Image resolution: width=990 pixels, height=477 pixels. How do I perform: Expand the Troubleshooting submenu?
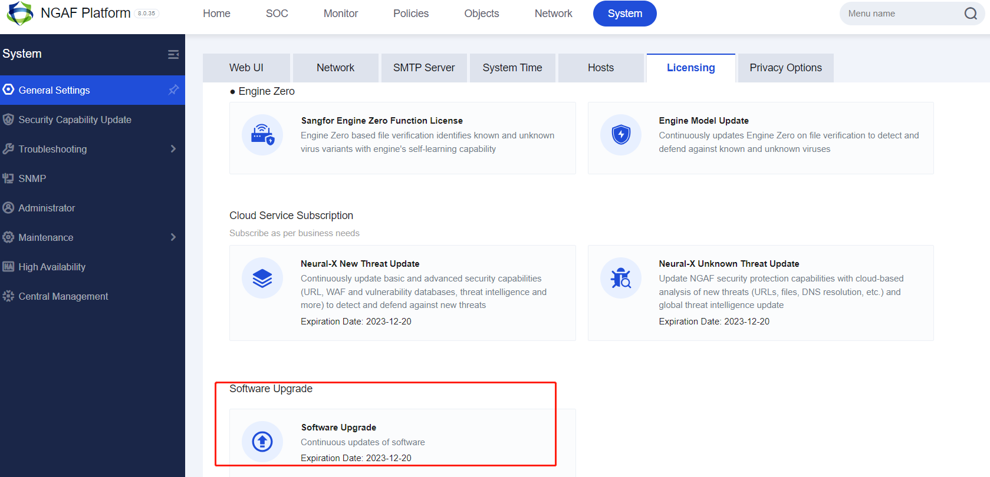point(173,149)
